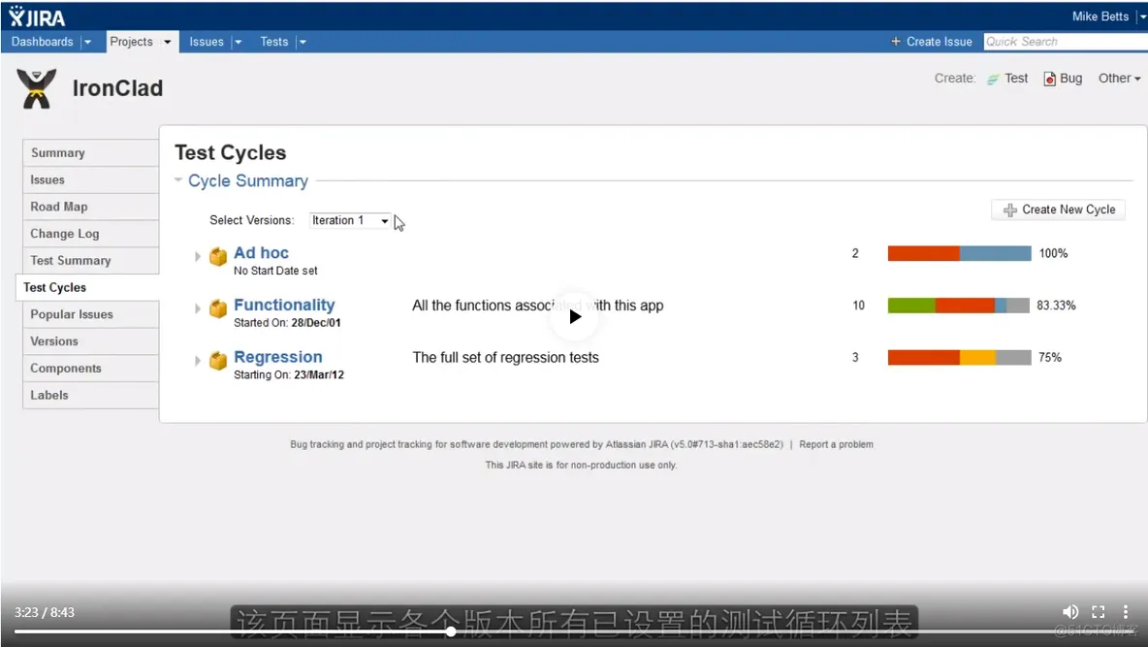This screenshot has height=647, width=1148.
Task: Click the Bug create link
Action: tap(1070, 79)
